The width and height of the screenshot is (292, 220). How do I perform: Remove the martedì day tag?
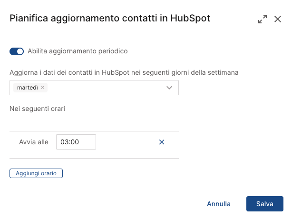coord(43,88)
